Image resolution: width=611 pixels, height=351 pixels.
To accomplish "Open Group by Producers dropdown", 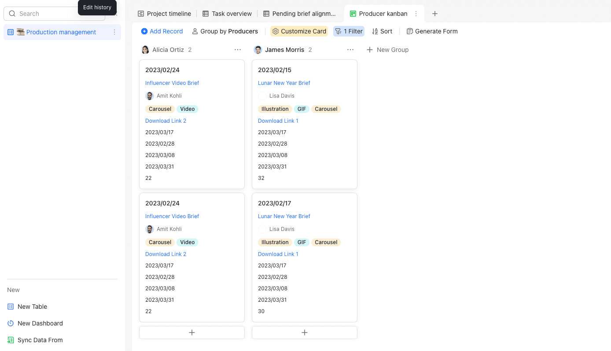I will 225,31.
